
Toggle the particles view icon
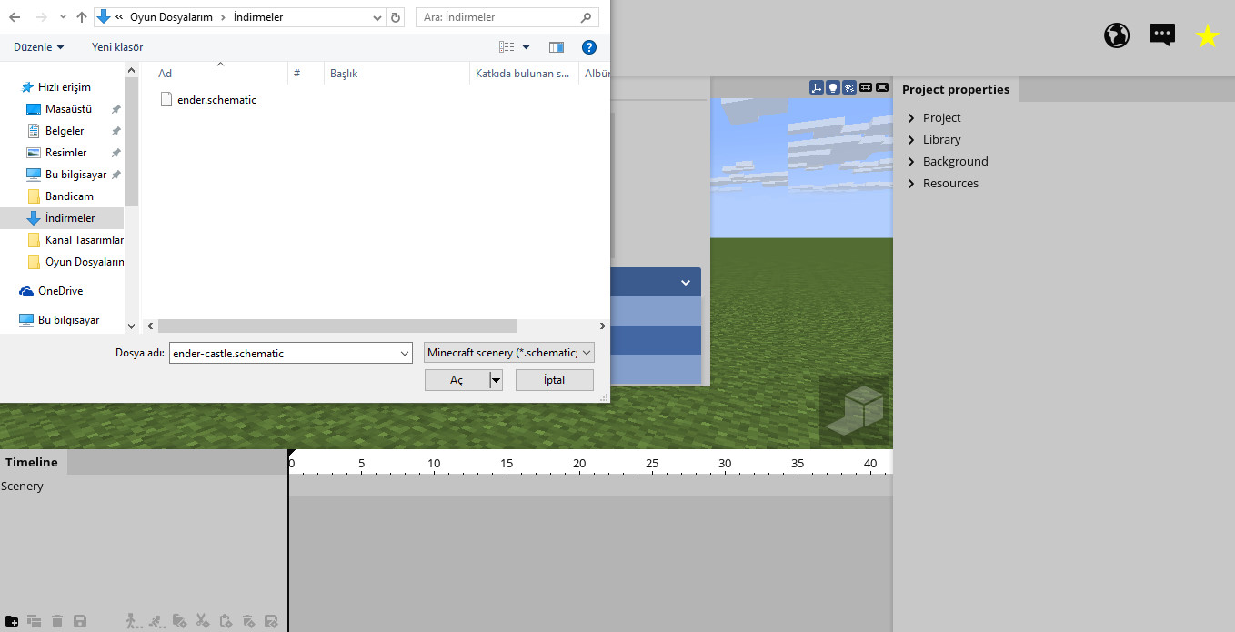tap(848, 87)
